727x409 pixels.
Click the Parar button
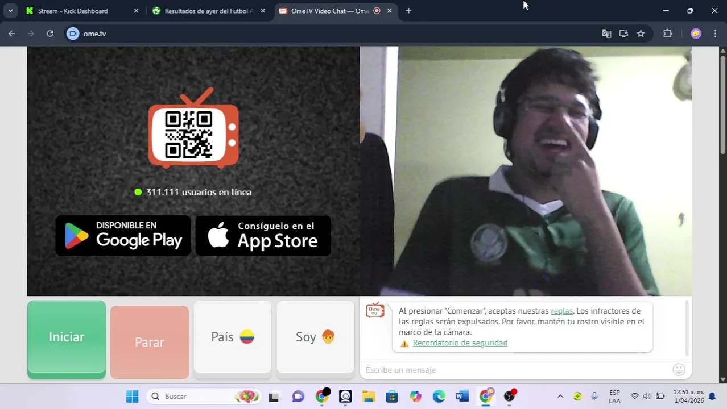150,342
